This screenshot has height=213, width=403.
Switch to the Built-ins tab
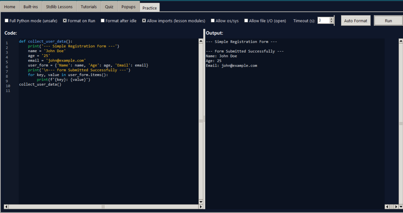pyautogui.click(x=31, y=7)
